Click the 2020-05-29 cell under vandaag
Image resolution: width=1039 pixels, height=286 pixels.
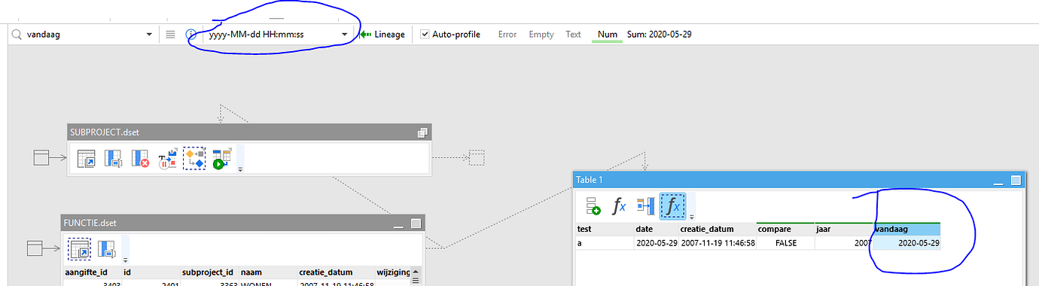click(906, 243)
